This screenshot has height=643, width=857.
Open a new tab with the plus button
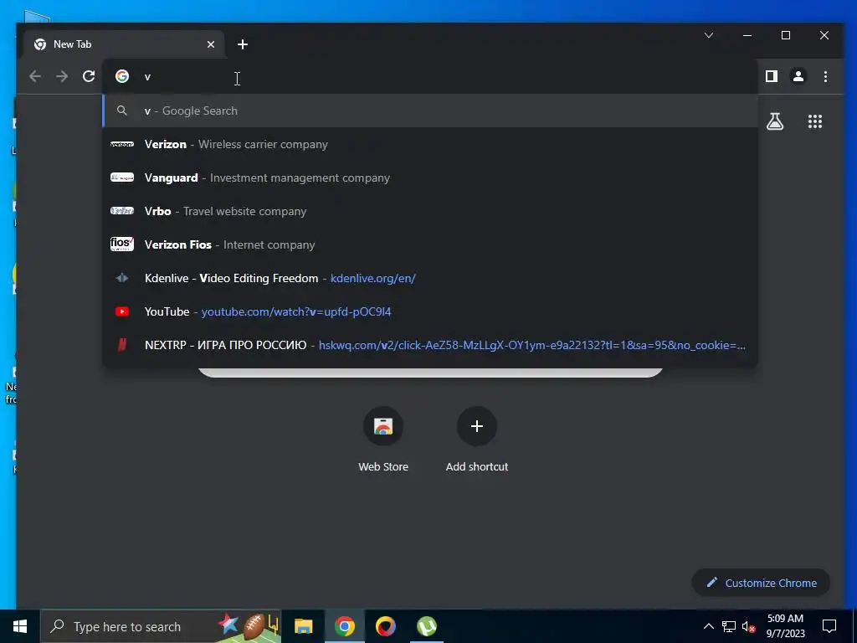click(x=243, y=44)
